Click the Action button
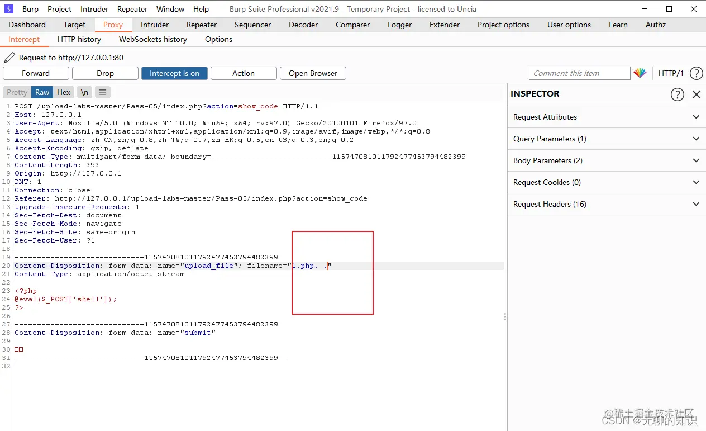706x431 pixels. click(244, 73)
